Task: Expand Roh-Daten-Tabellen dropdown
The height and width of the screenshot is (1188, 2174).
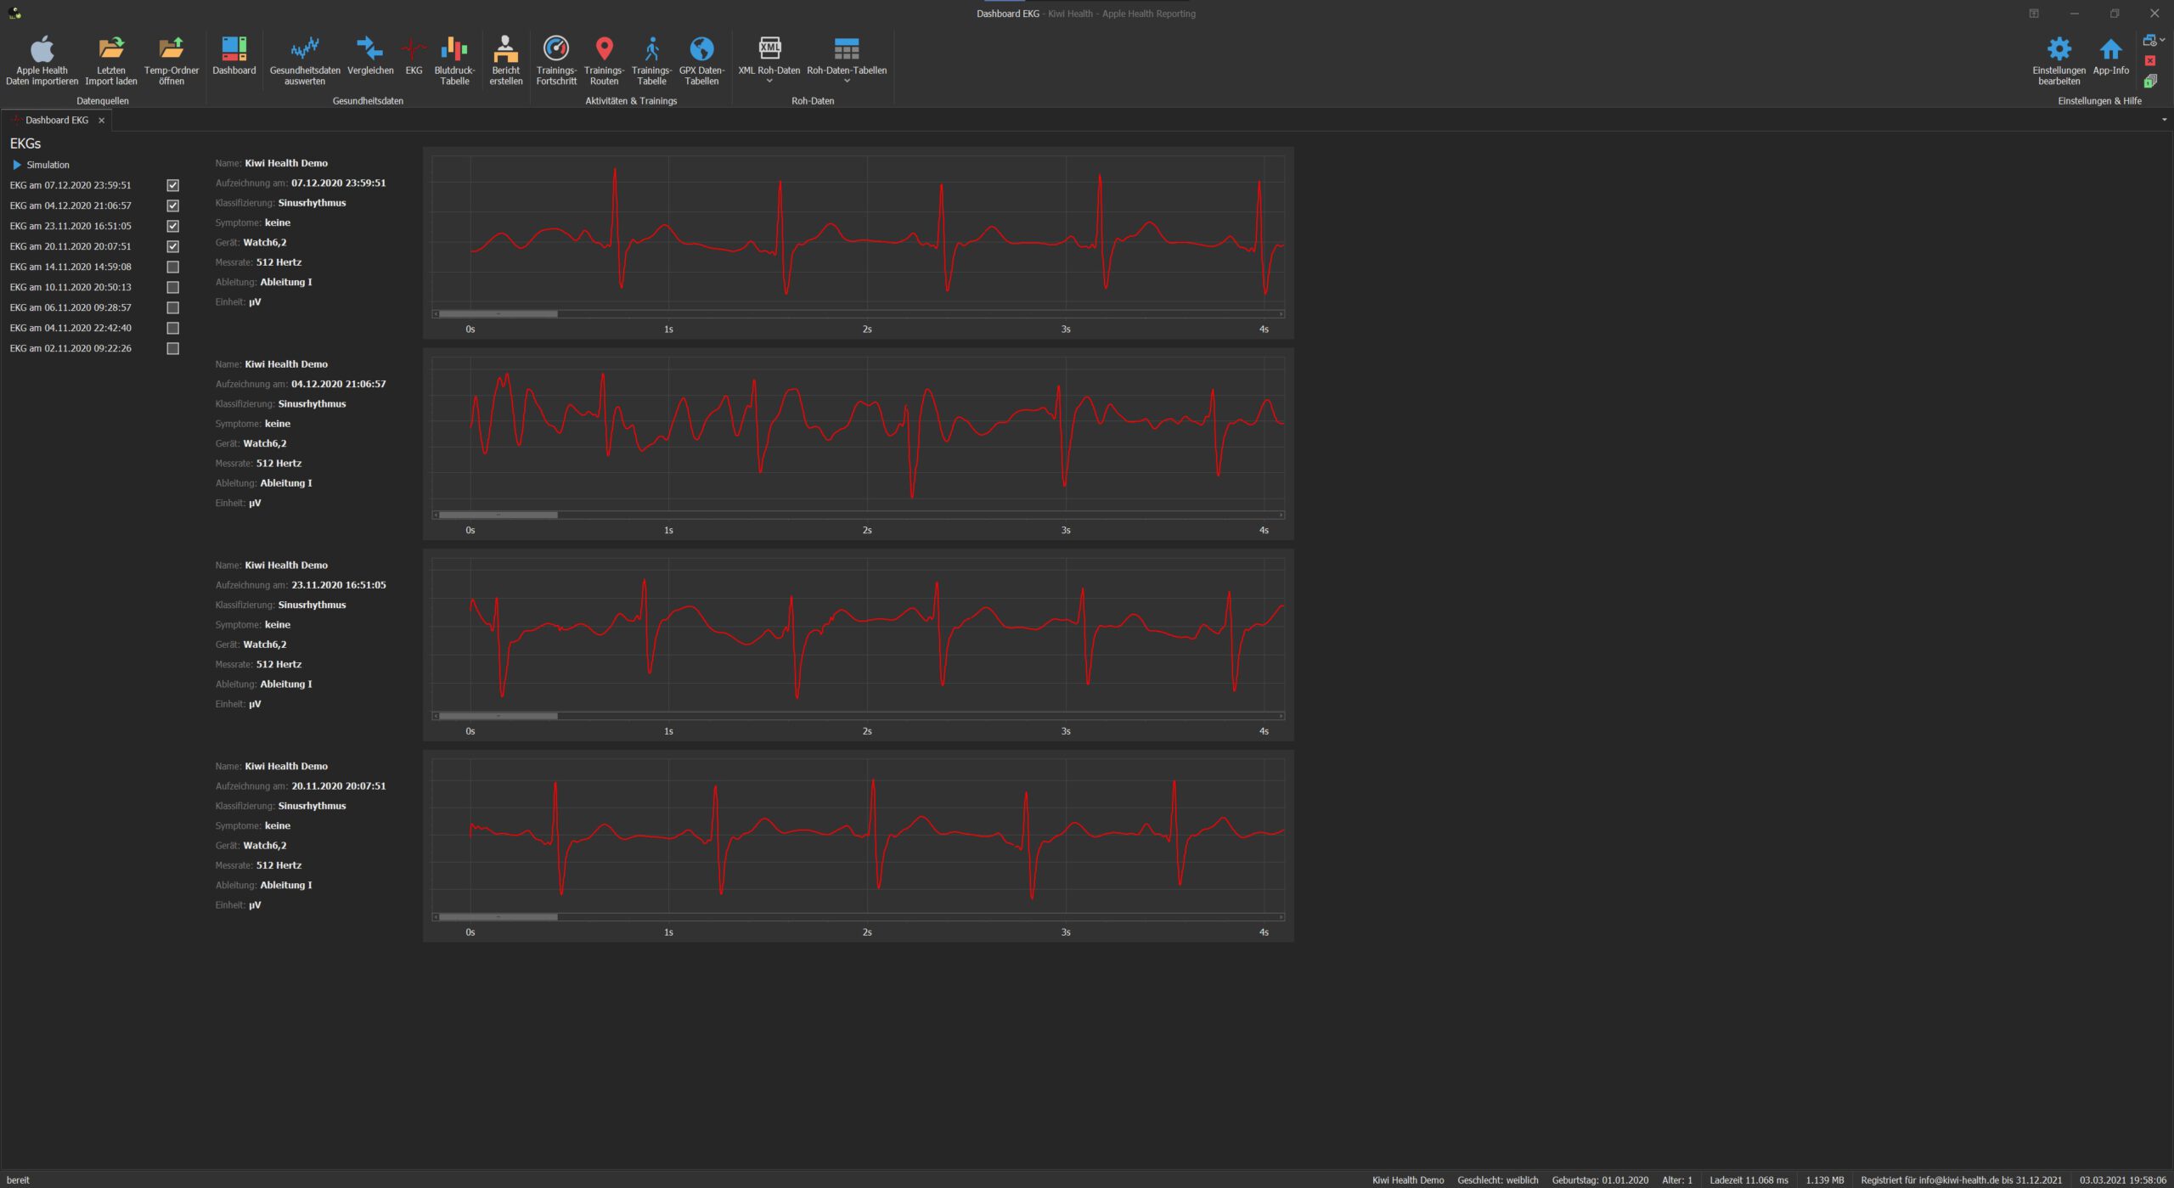Action: pos(846,82)
